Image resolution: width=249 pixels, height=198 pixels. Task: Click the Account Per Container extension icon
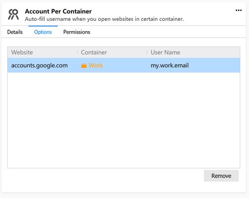13,14
